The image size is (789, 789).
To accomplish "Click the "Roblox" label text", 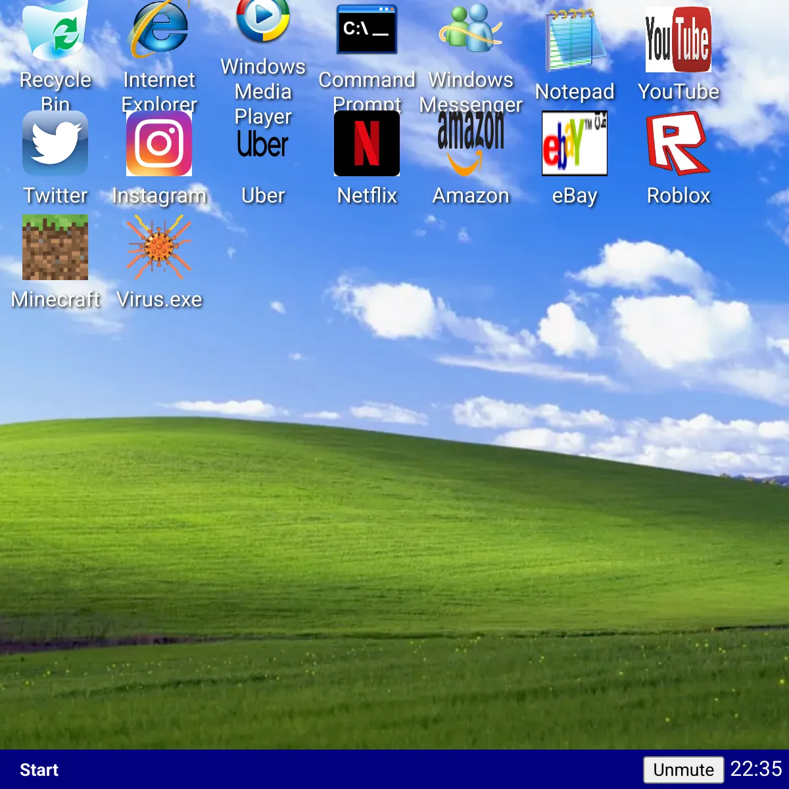I will pyautogui.click(x=679, y=196).
